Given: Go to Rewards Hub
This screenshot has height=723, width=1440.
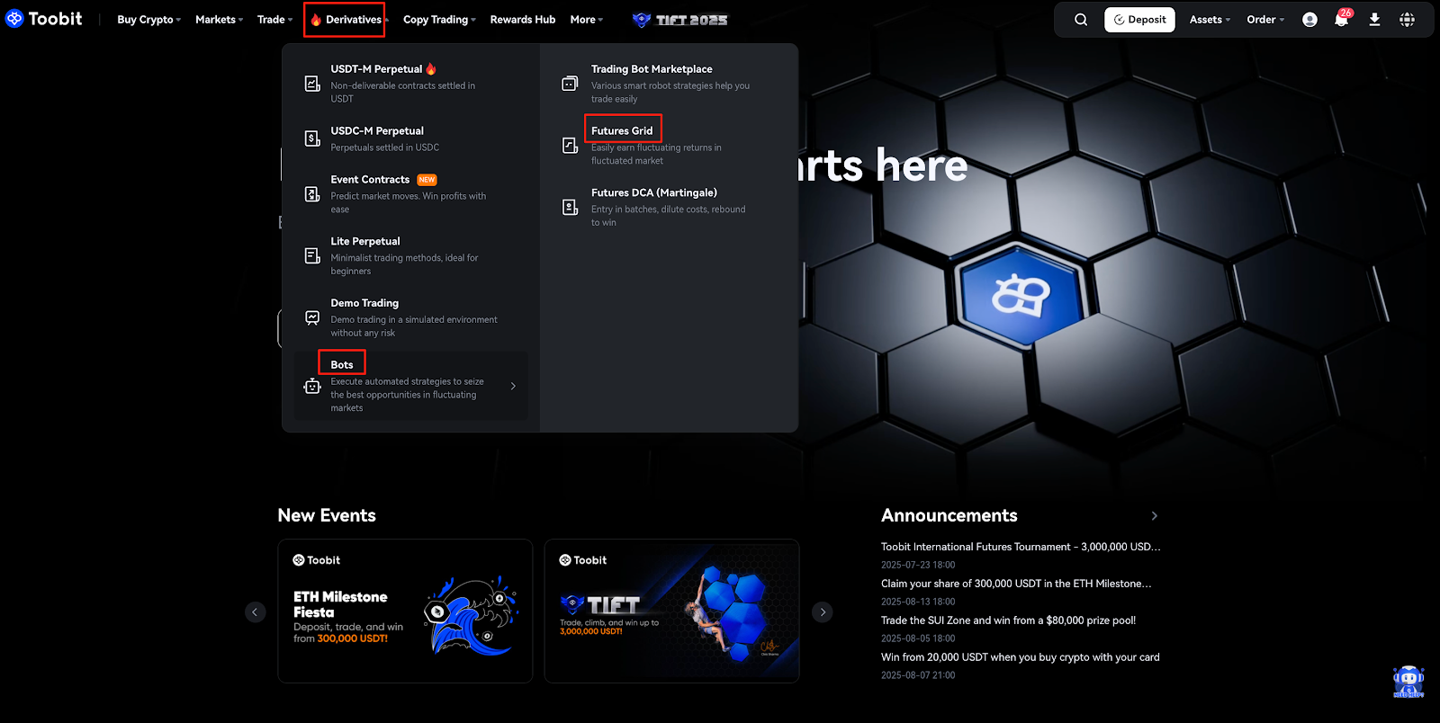Looking at the screenshot, I should [x=523, y=20].
